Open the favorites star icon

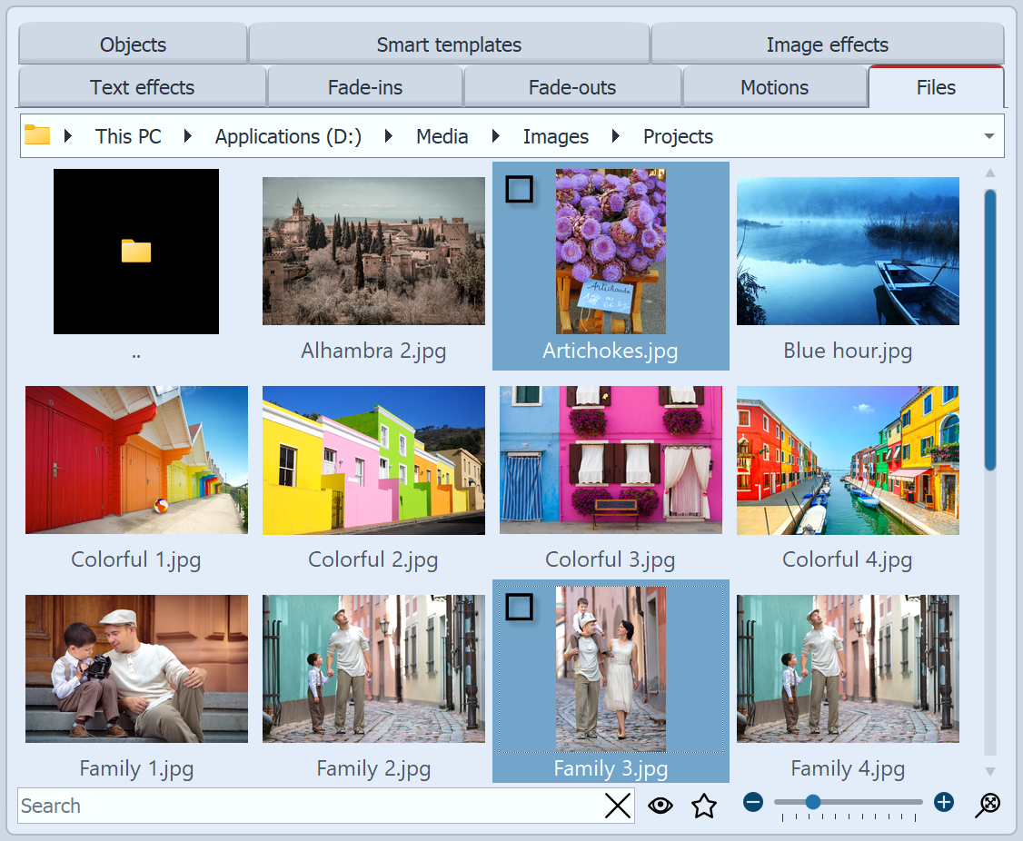[704, 805]
